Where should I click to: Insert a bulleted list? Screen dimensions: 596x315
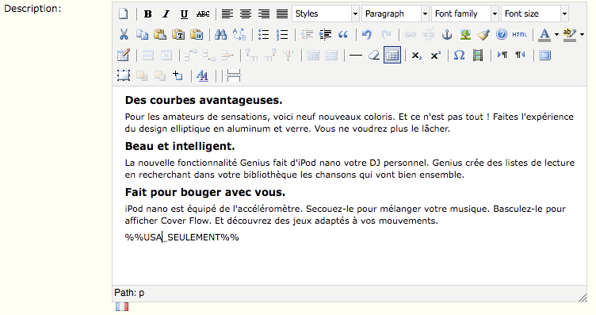(263, 35)
